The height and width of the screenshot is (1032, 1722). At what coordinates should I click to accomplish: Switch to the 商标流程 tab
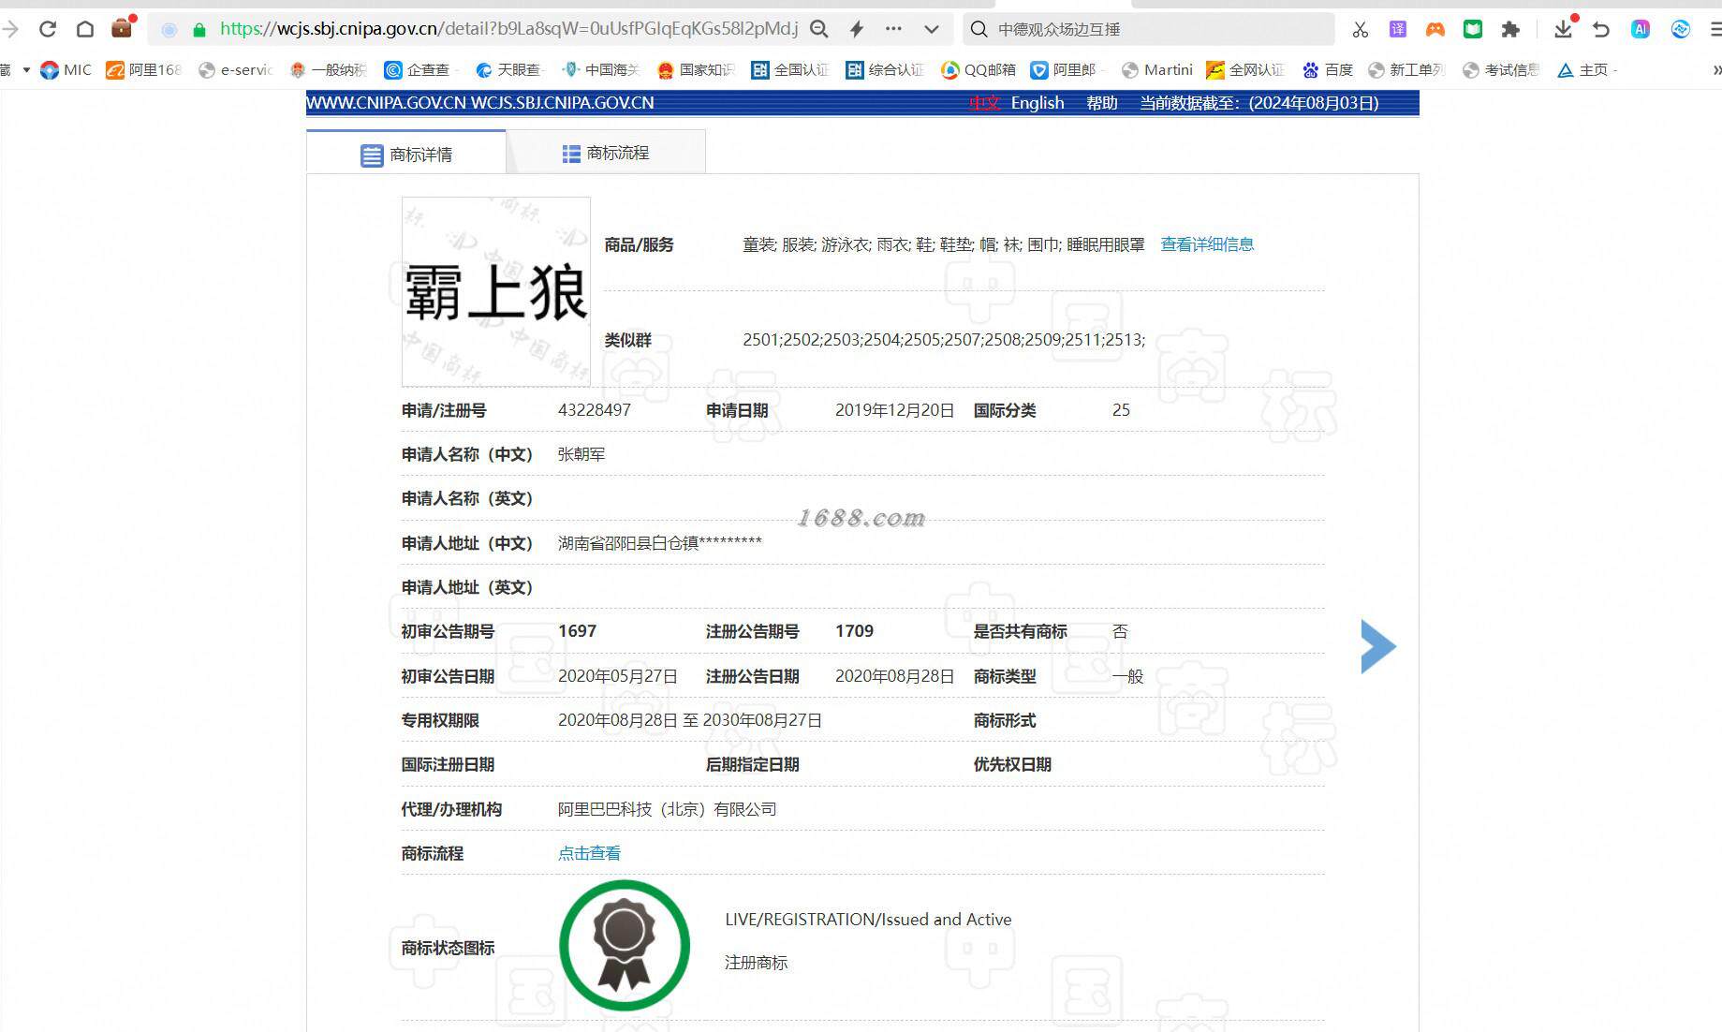pyautogui.click(x=606, y=153)
